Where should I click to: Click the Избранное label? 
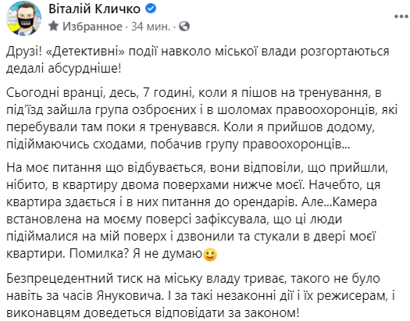point(92,27)
